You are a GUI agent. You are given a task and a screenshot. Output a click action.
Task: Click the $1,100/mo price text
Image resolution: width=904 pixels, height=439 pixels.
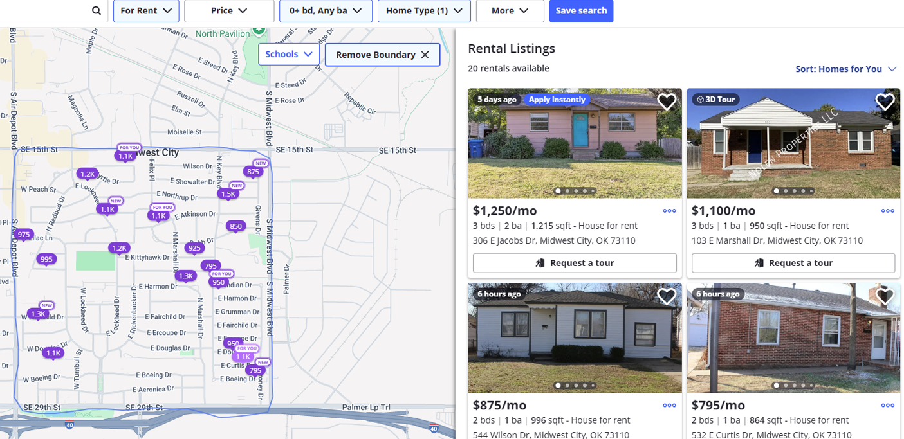pos(724,211)
